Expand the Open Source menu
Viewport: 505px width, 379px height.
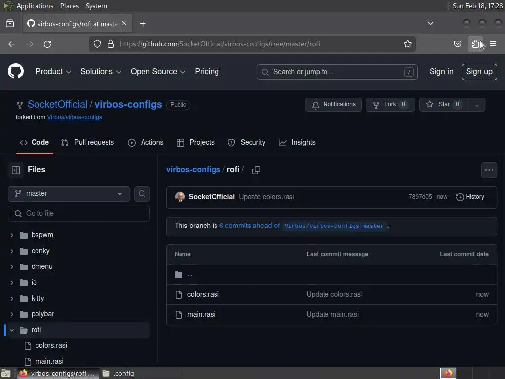158,71
